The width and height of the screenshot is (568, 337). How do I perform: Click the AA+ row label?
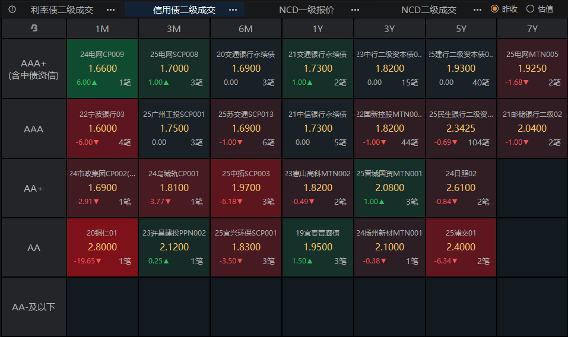click(34, 188)
